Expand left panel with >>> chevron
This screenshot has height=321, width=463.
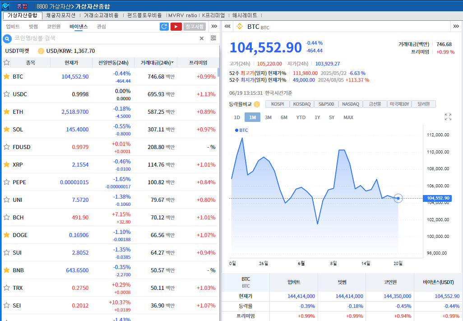(x=214, y=27)
